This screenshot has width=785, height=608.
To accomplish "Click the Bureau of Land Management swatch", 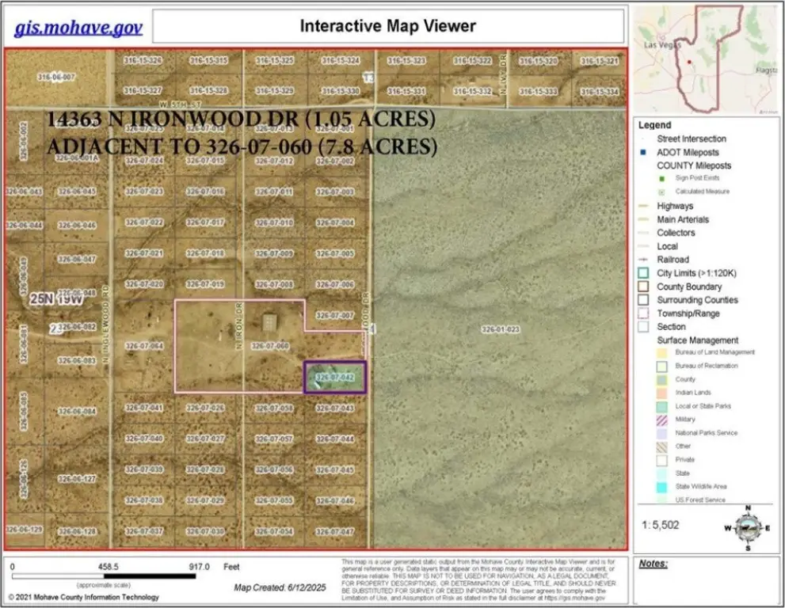I will [662, 352].
